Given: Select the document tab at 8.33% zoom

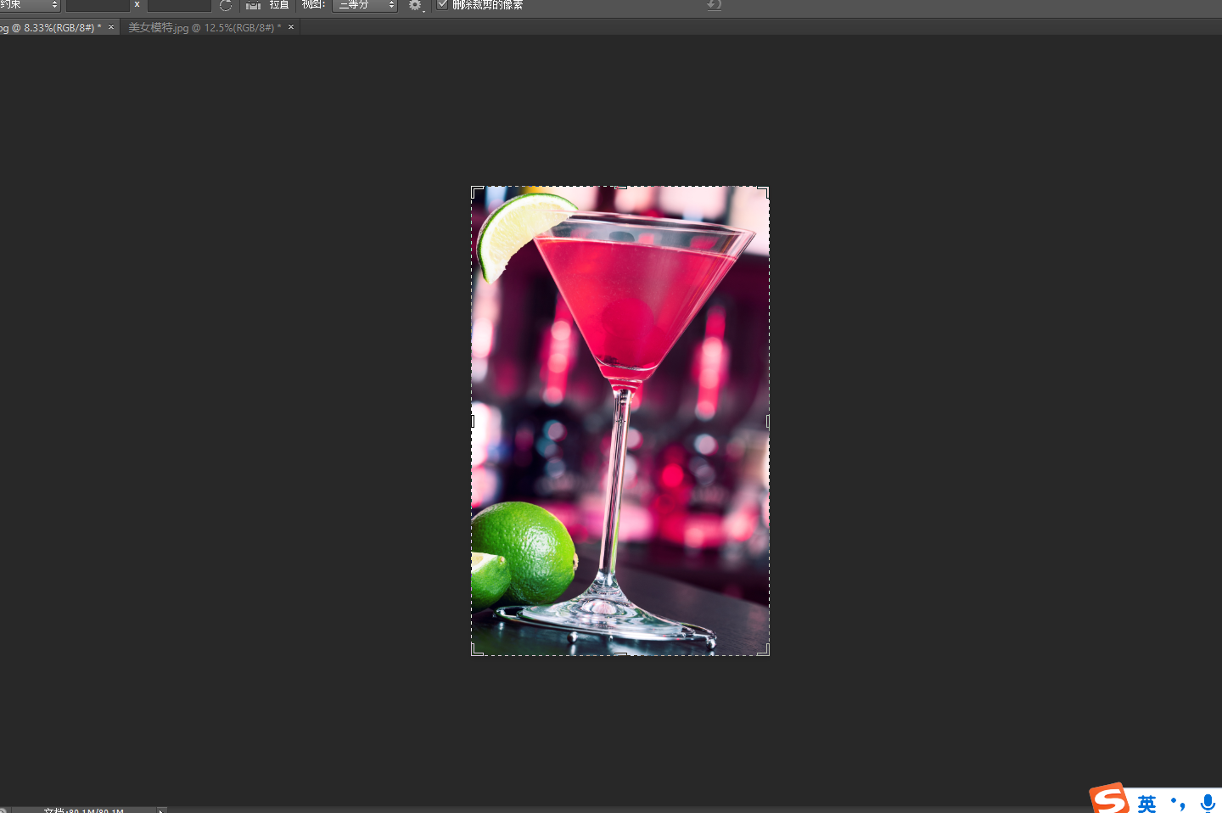Looking at the screenshot, I should (49, 28).
